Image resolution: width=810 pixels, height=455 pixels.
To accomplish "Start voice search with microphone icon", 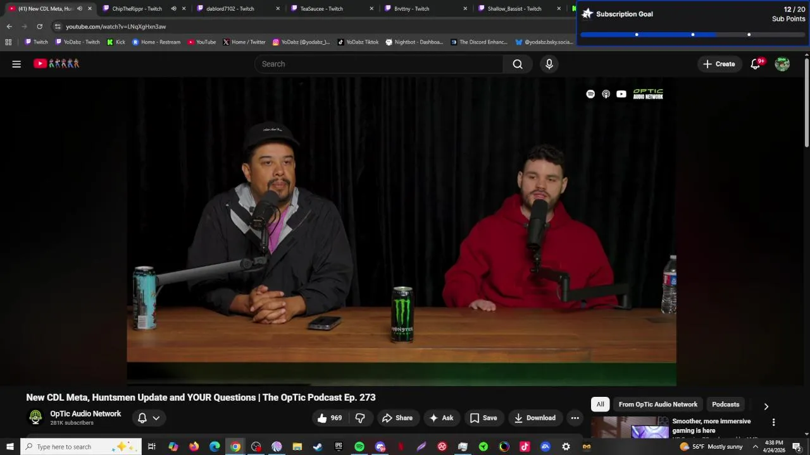I will click(x=549, y=64).
